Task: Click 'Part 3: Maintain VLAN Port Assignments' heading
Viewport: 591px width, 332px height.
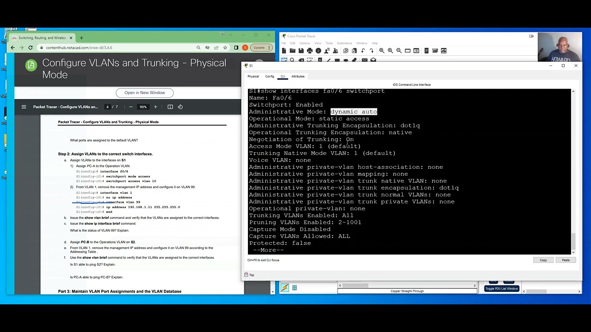Action: 120,291
